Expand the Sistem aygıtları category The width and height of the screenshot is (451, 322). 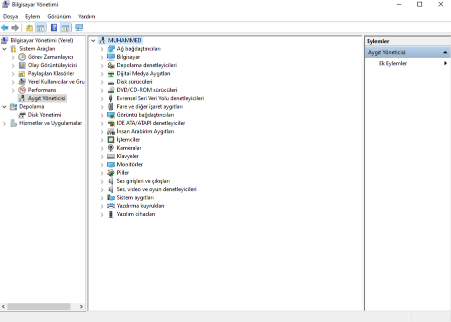102,198
